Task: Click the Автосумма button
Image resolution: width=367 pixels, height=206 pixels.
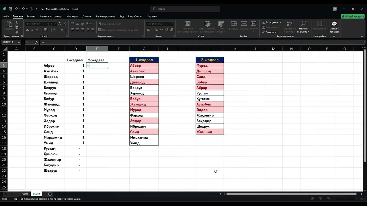Action: pyautogui.click(x=270, y=22)
